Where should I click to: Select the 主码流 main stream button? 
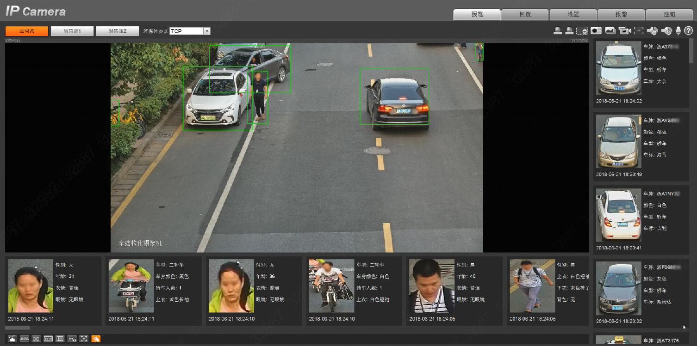[27, 31]
